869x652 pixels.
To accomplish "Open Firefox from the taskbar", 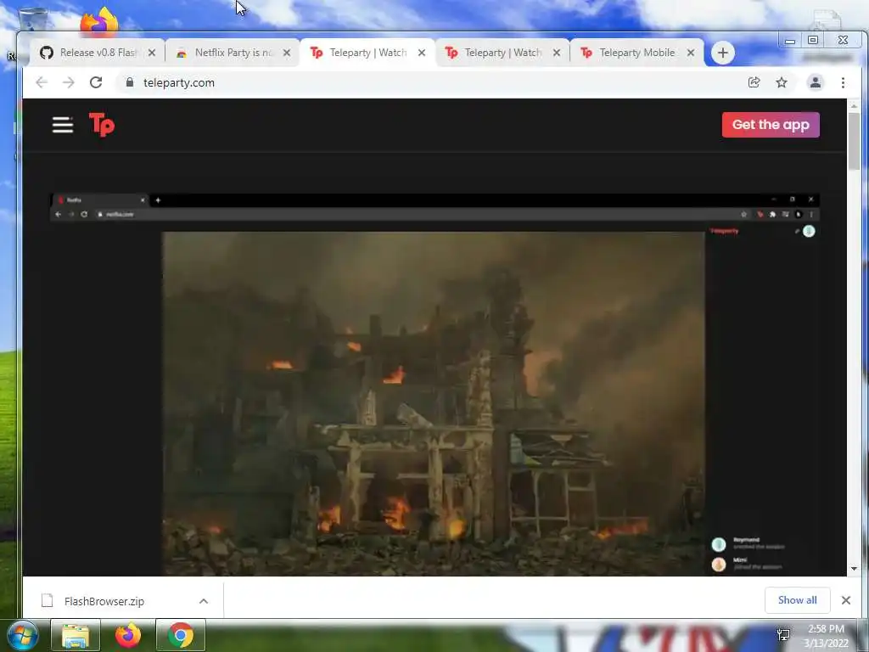I will (x=128, y=635).
